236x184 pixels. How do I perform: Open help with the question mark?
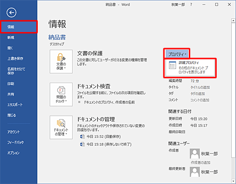pyautogui.click(x=191, y=5)
